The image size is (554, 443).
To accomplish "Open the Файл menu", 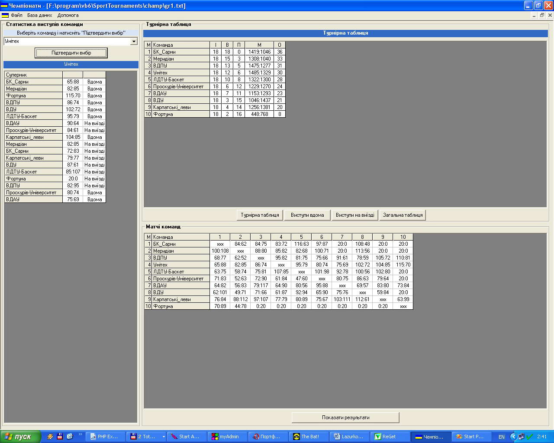I will click(16, 15).
